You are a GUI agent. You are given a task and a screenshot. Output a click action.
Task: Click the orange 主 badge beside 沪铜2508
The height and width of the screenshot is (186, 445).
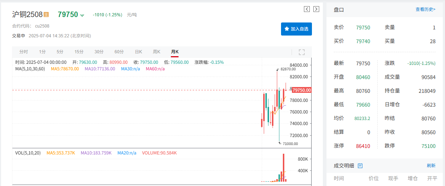[46, 15]
